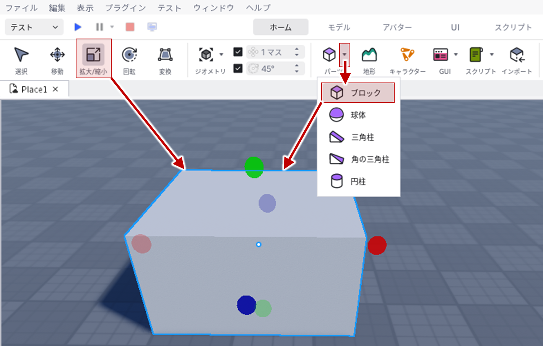Viewport: 543px width, 346px height.
Task: Click the ジオメトリ geometry icon
Action: 206,55
